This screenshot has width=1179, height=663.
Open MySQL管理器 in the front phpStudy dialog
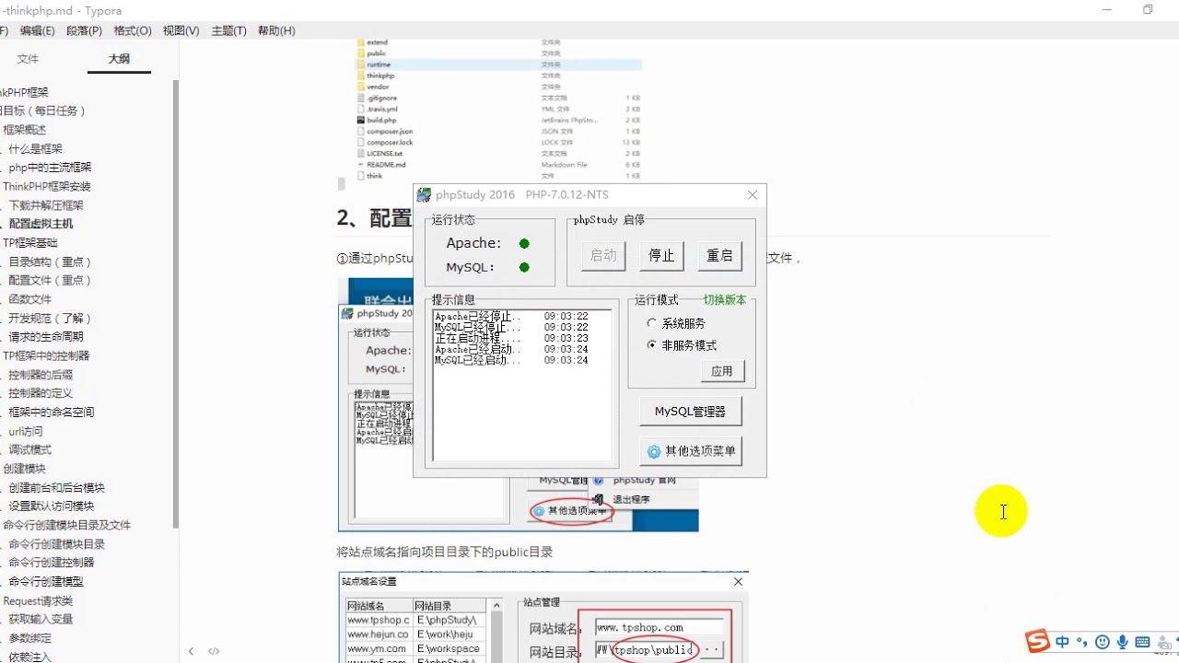(x=690, y=412)
